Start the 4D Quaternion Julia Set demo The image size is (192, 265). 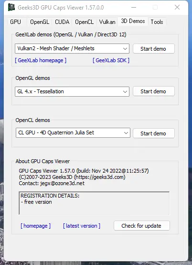[x=154, y=133]
